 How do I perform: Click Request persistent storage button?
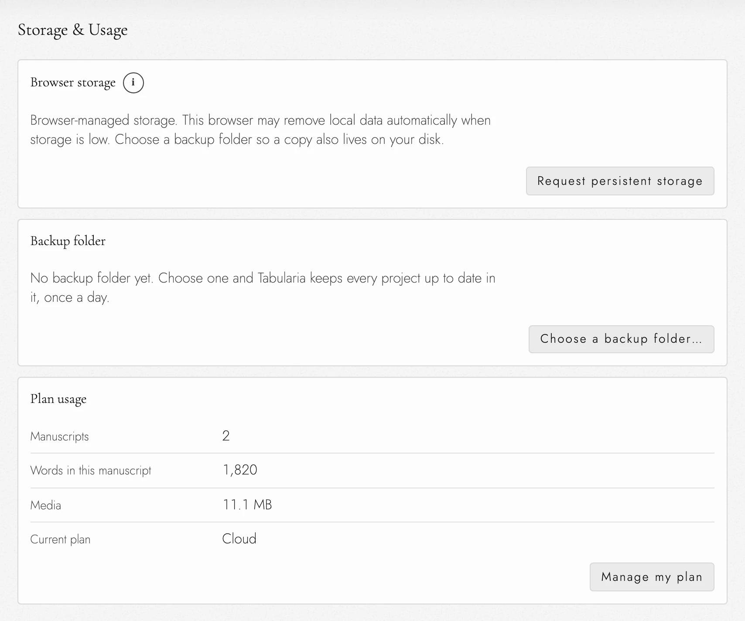[620, 181]
